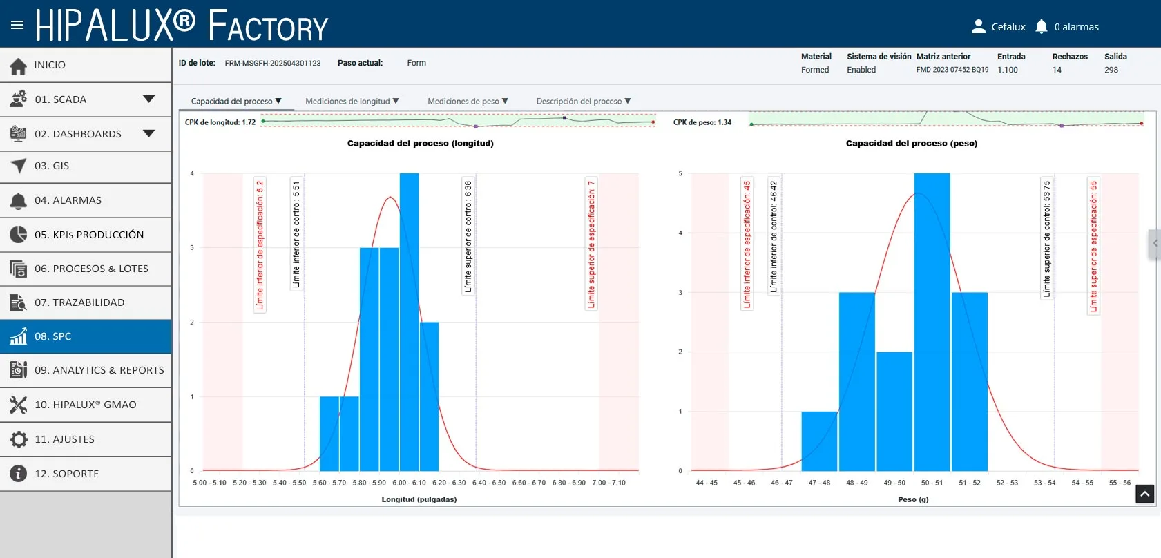This screenshot has height=558, width=1161.
Task: Expand the right side panel handle
Action: click(x=1155, y=244)
